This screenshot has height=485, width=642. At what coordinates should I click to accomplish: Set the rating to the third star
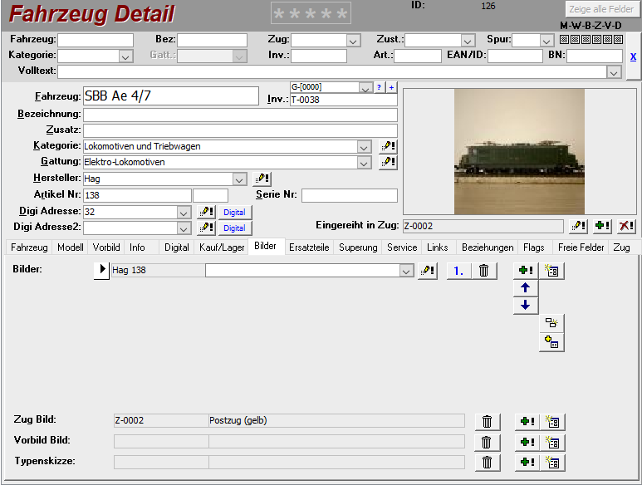click(311, 14)
